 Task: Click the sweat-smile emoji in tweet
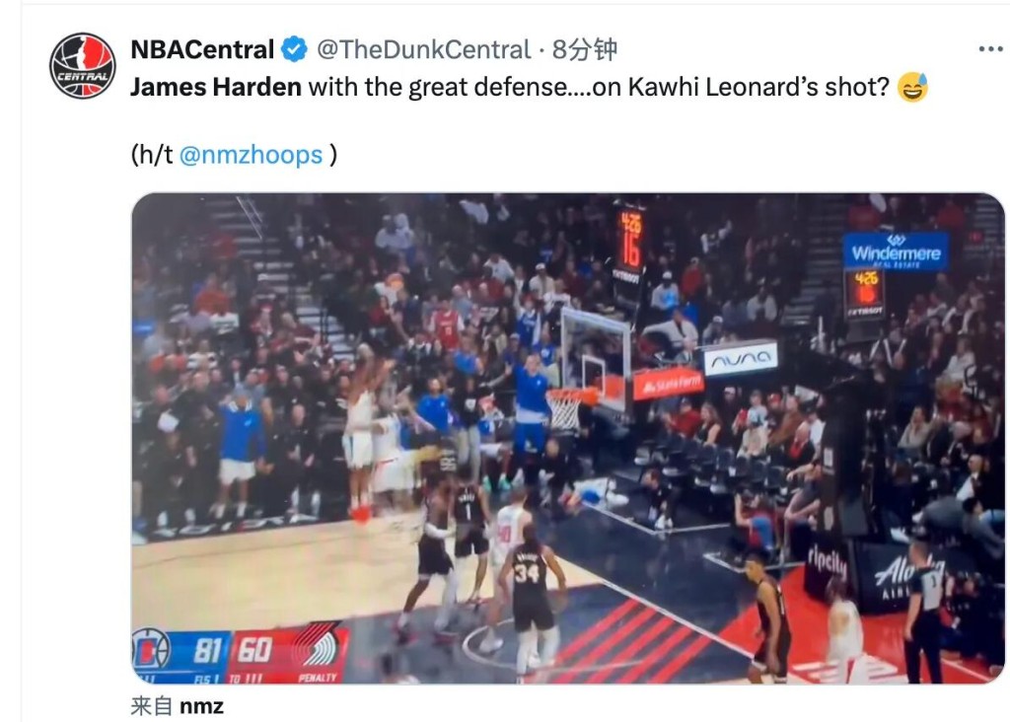click(x=912, y=87)
